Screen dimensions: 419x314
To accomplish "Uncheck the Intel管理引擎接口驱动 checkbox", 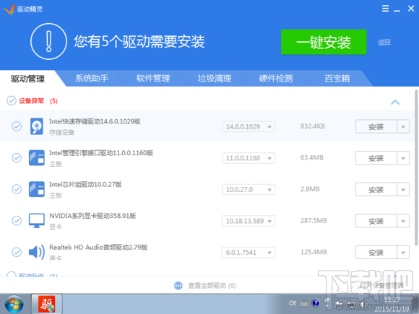I will [x=17, y=157].
